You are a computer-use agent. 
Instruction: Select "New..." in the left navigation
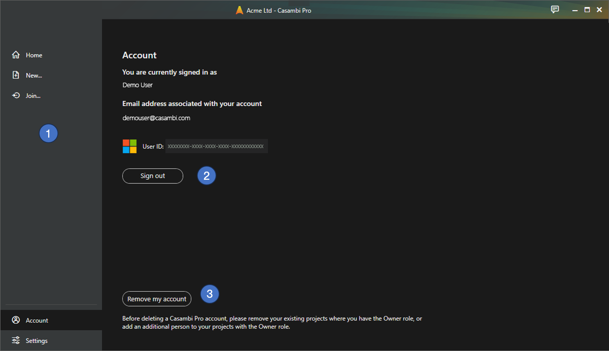click(33, 75)
